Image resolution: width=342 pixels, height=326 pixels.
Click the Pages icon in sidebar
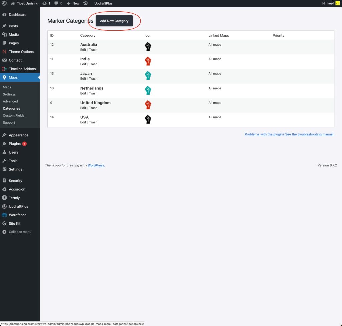tap(4, 43)
